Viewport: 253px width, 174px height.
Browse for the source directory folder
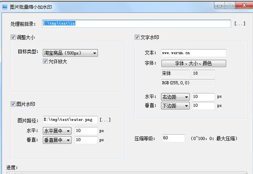click(x=240, y=24)
